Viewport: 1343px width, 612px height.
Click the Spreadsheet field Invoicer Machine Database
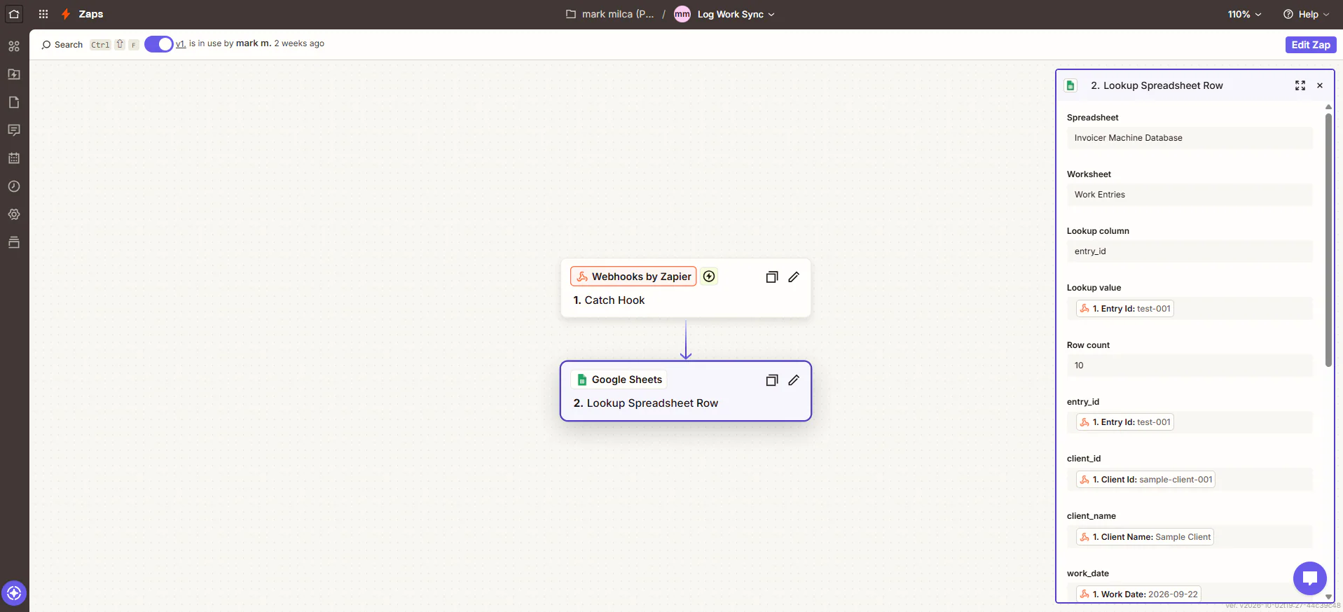pyautogui.click(x=1190, y=138)
